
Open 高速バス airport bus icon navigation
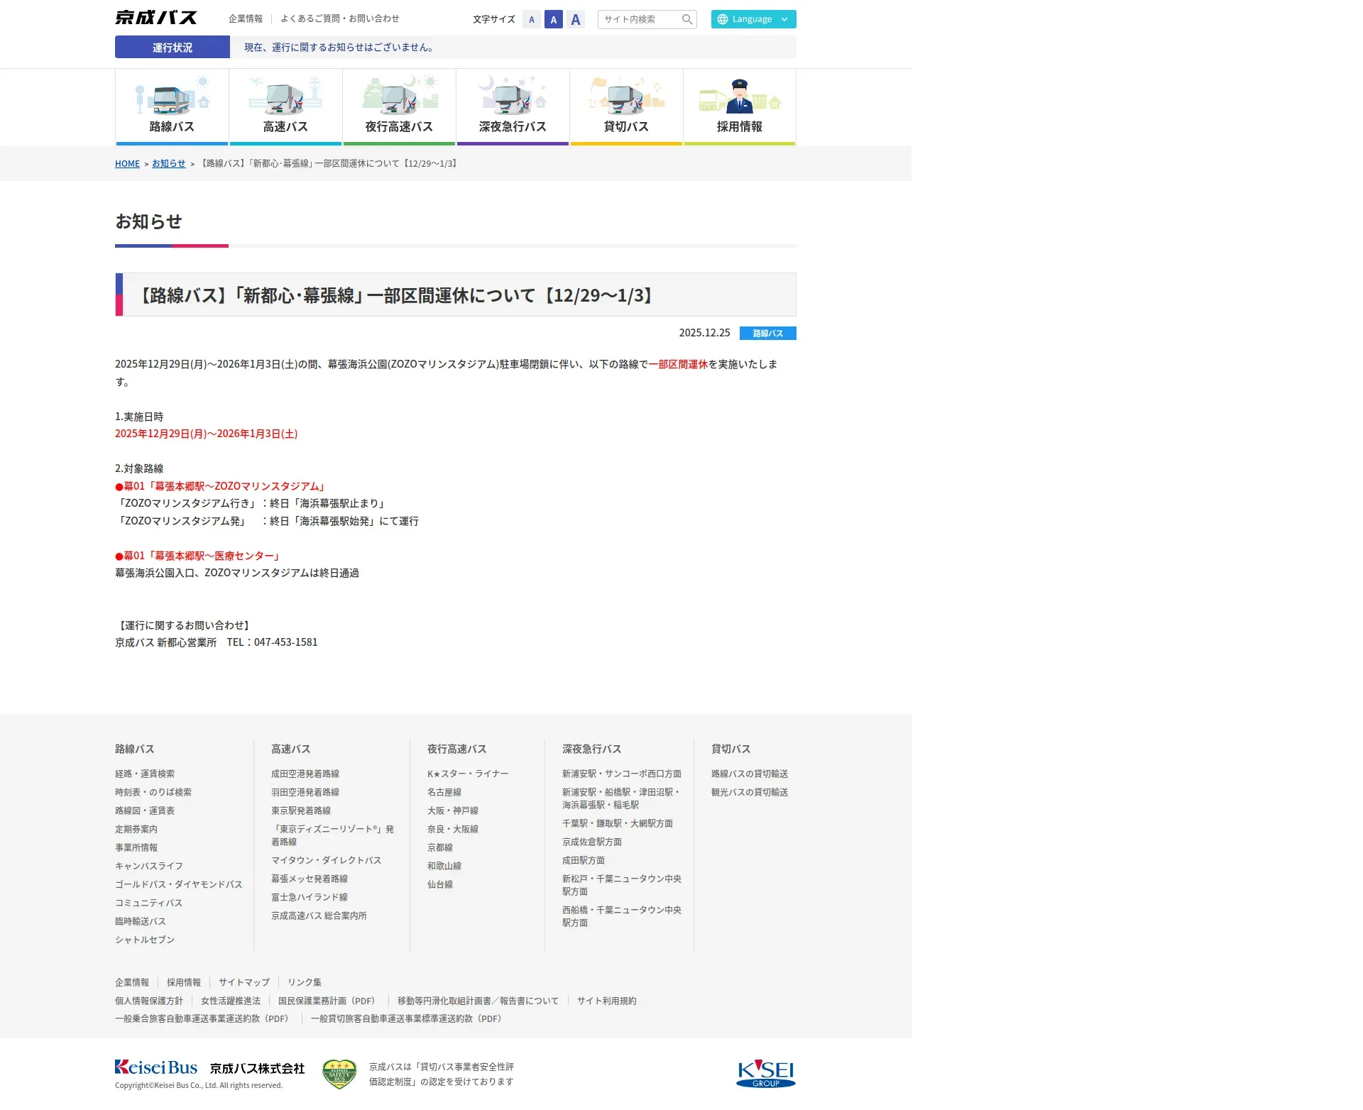[x=285, y=106]
